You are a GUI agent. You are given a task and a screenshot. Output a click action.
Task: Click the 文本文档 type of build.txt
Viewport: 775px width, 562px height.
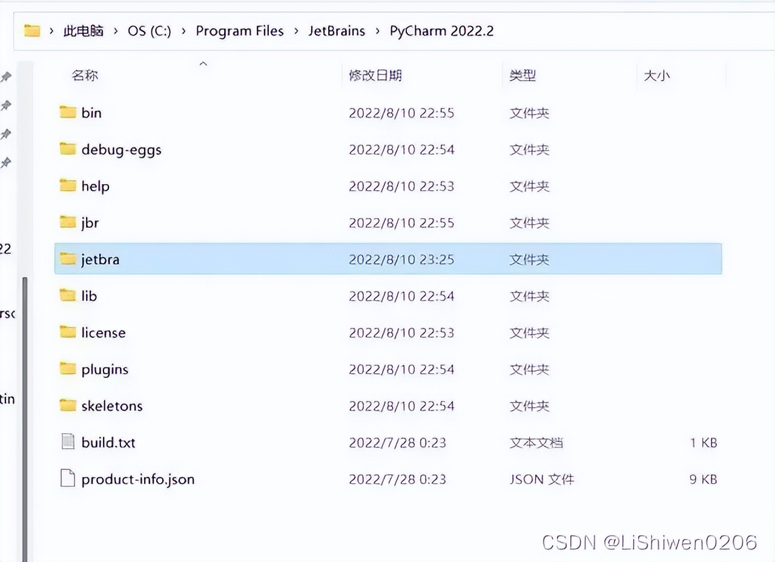click(x=536, y=443)
